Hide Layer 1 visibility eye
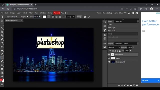This screenshot has height=90, width=160. [x=109, y=58]
